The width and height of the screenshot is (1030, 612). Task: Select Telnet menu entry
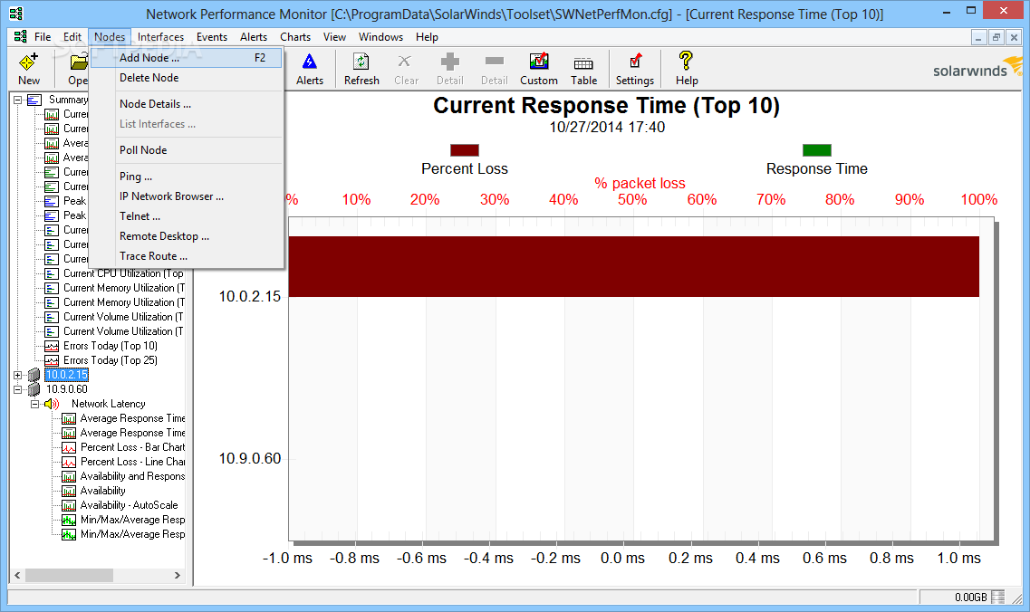tap(187, 216)
